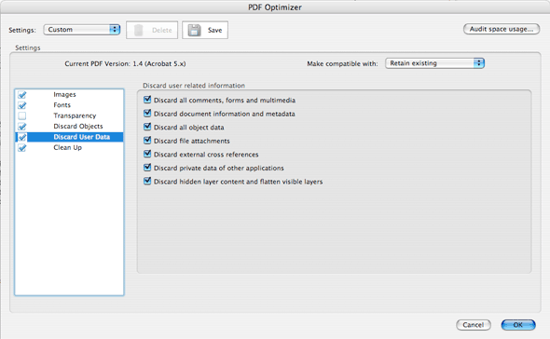550x339 pixels.
Task: Click the floppy disk Save icon
Action: [194, 30]
